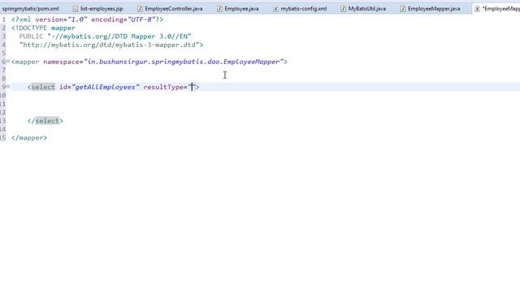Switch to EmployeeMapper.java tab
This screenshot has width=520, height=292.
(x=433, y=9)
